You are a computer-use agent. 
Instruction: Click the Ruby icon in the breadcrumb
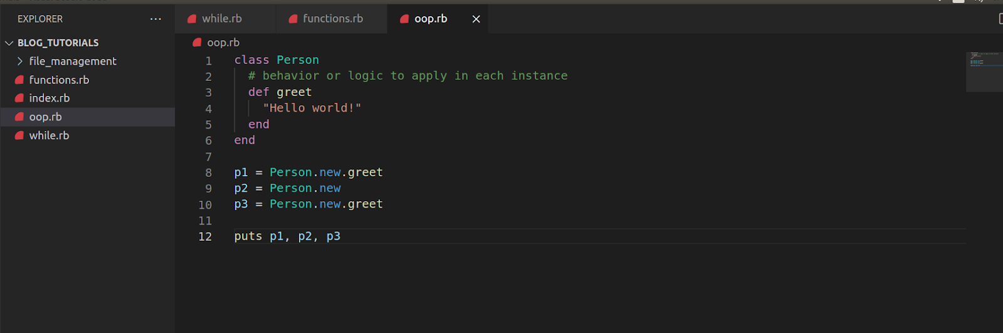pyautogui.click(x=197, y=42)
